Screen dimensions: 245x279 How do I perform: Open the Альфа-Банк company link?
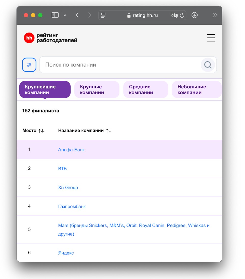(71, 150)
